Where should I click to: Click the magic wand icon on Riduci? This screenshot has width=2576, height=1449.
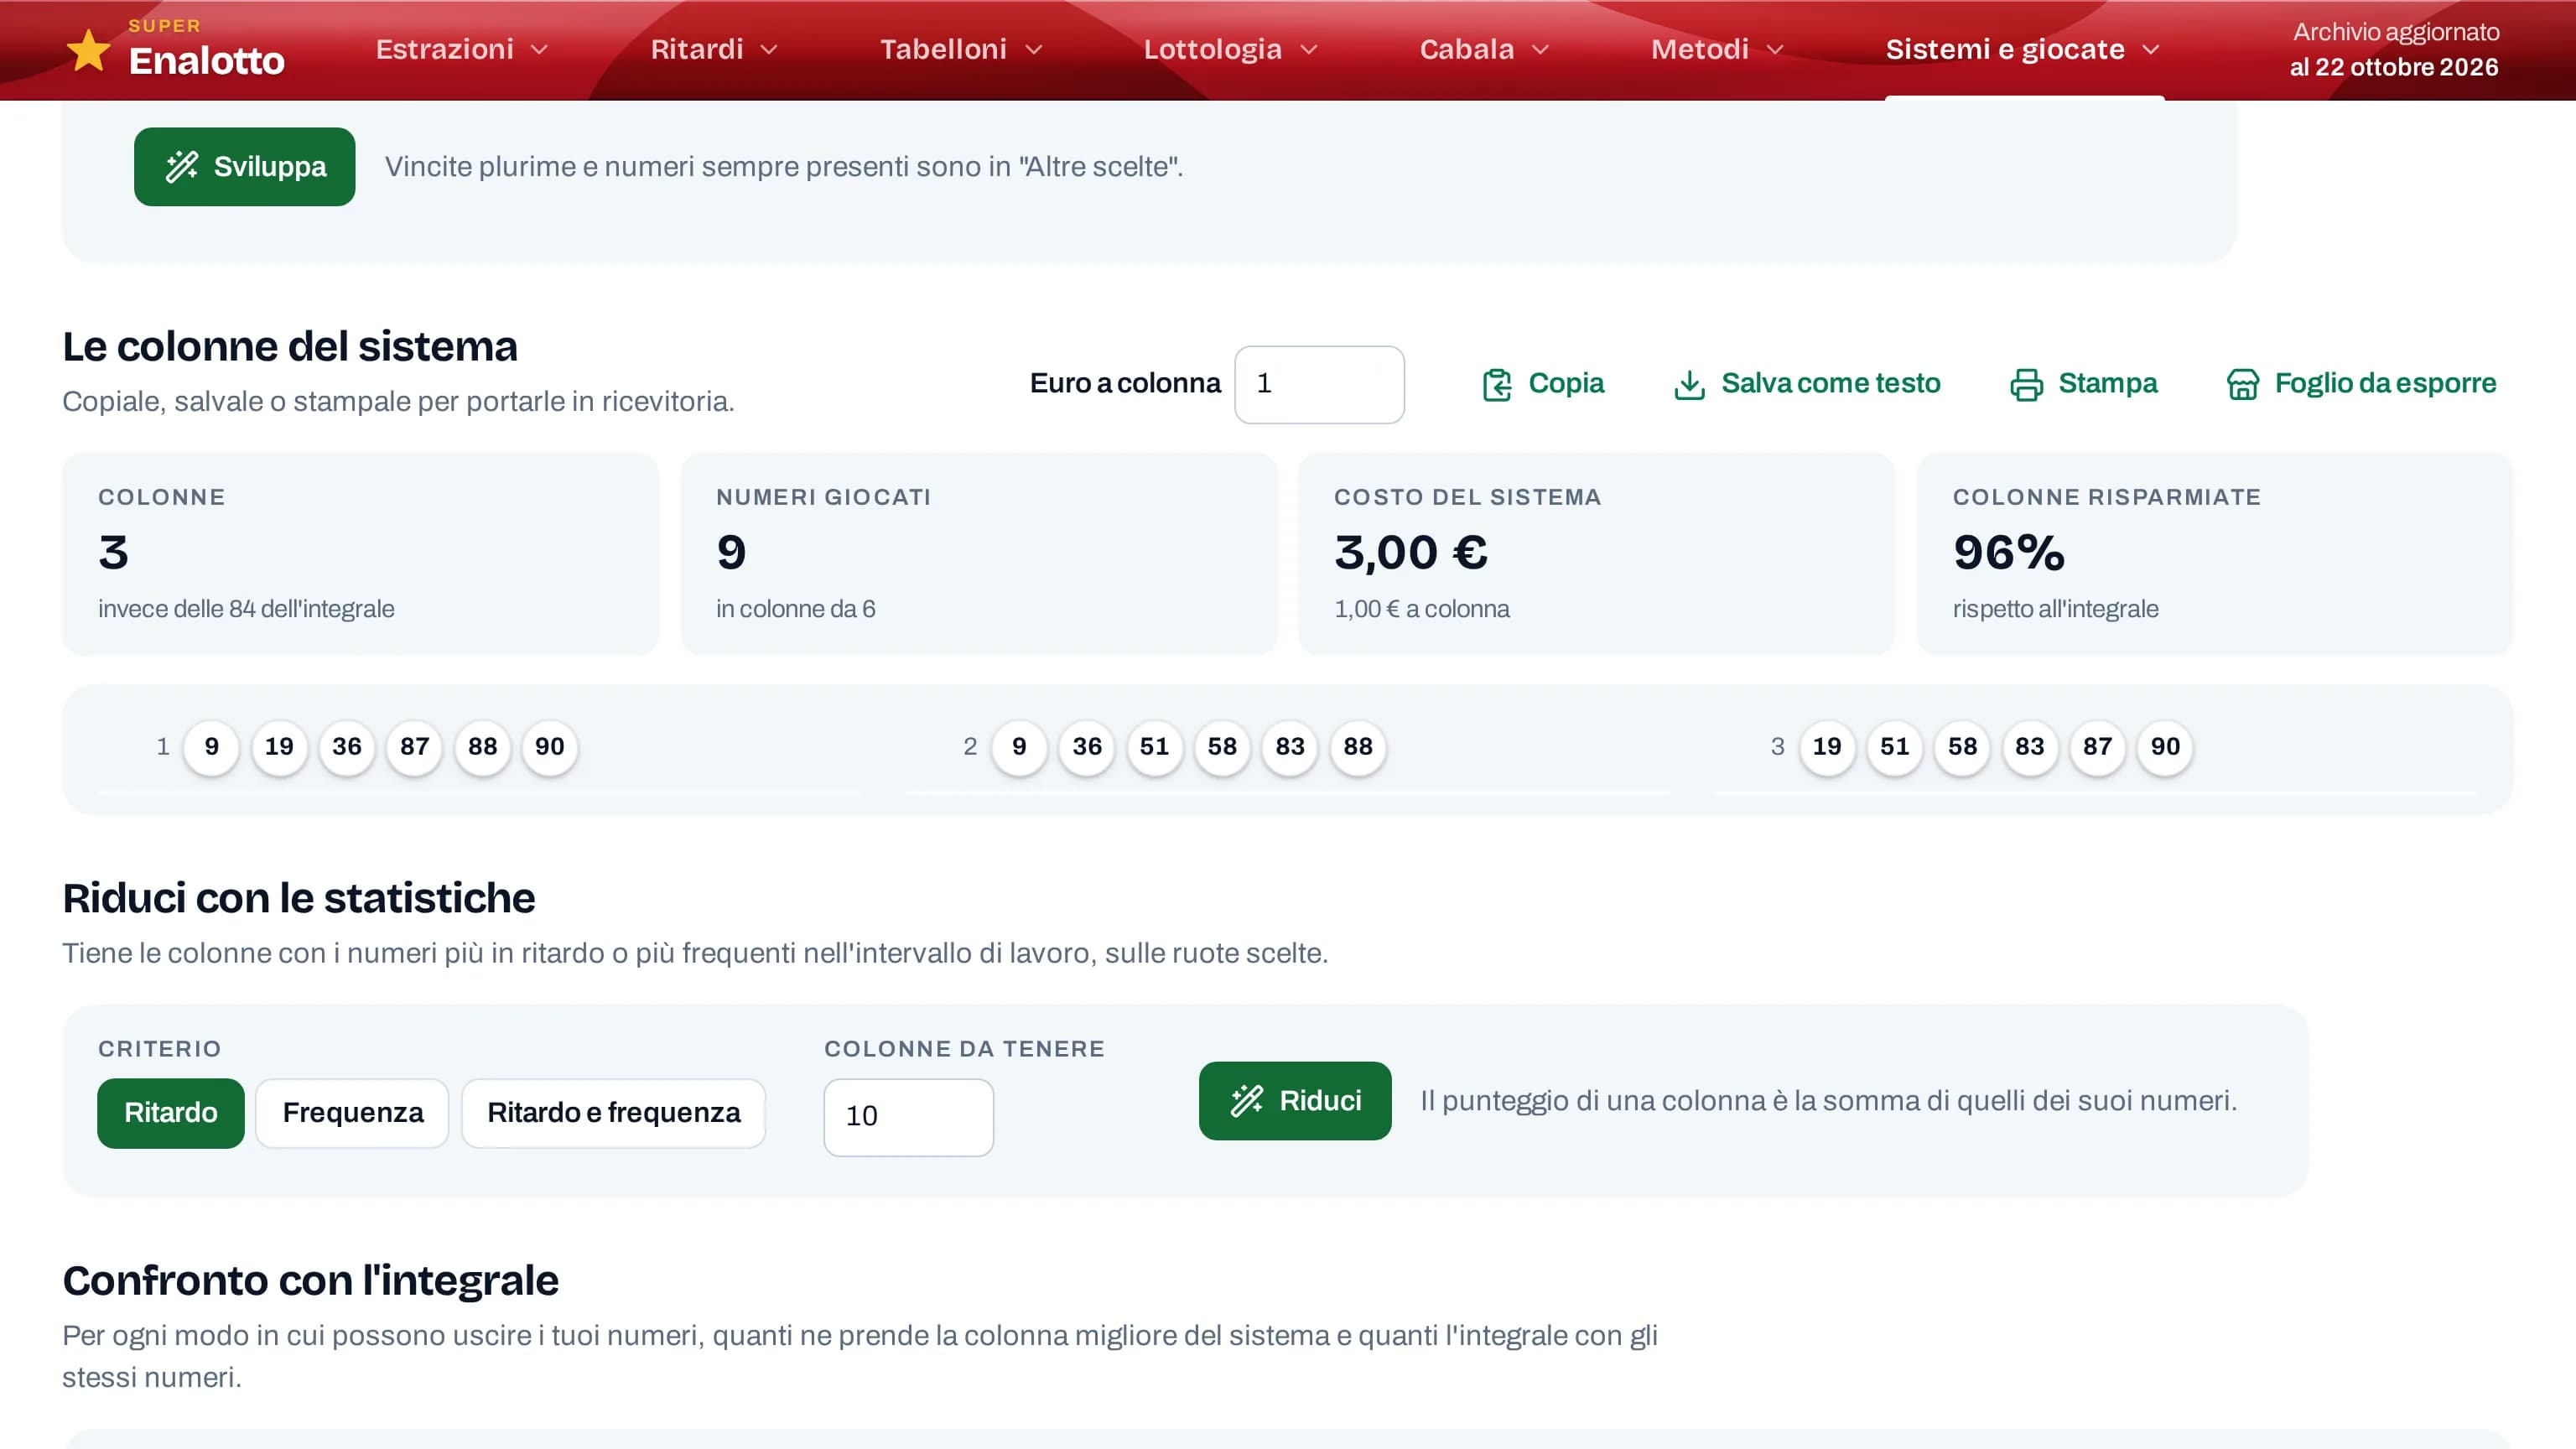click(1247, 1101)
